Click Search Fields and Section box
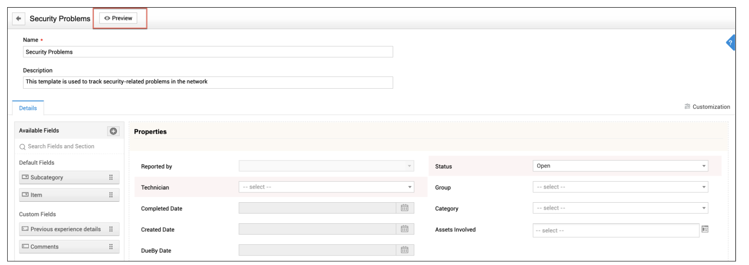The width and height of the screenshot is (749, 265). (x=70, y=147)
